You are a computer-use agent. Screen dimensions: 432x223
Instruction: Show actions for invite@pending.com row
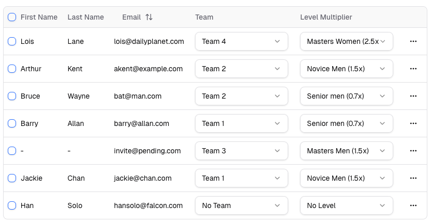click(x=413, y=151)
